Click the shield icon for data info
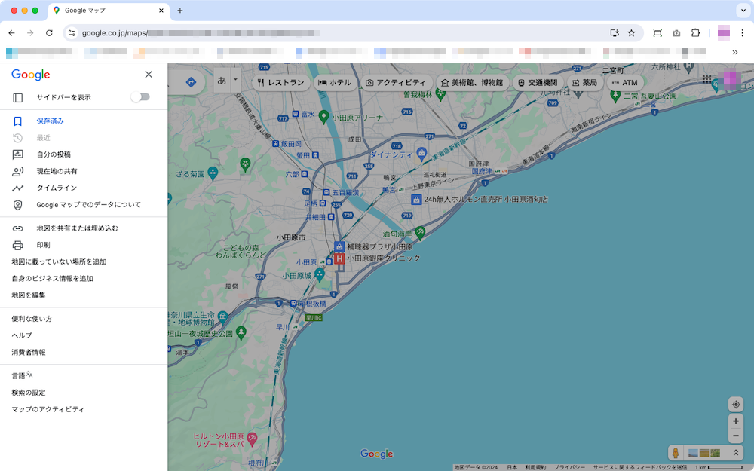The height and width of the screenshot is (471, 754). pyautogui.click(x=18, y=205)
